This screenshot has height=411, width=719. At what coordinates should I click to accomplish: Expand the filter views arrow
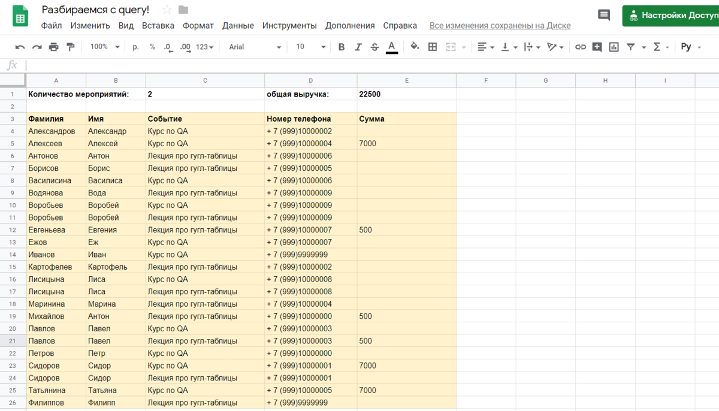click(x=644, y=47)
